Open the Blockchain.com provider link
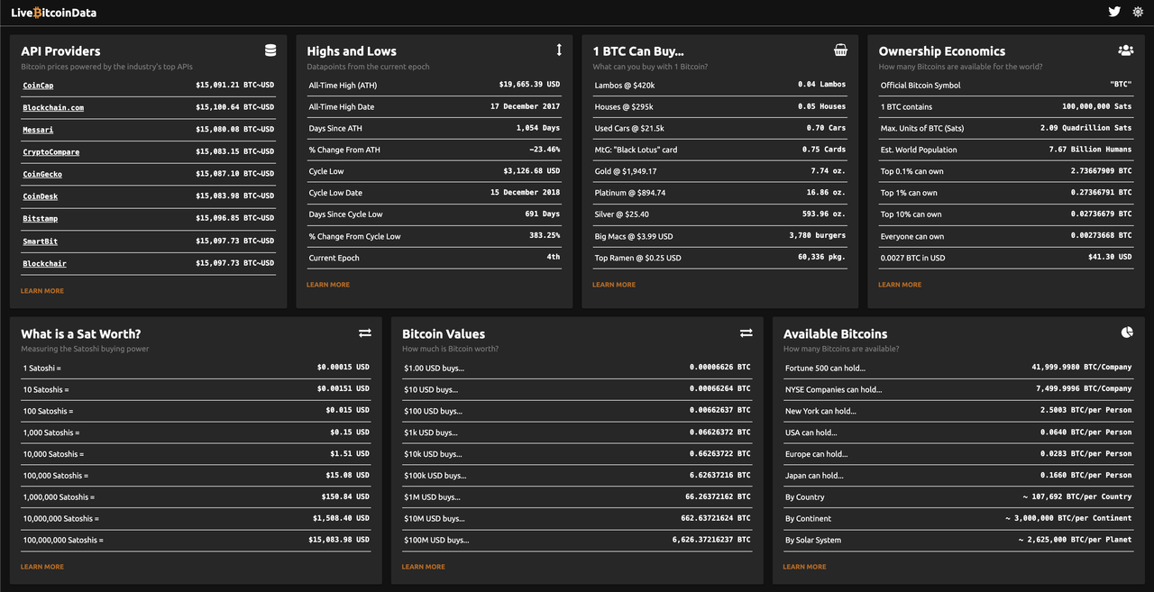The width and height of the screenshot is (1154, 592). [53, 107]
